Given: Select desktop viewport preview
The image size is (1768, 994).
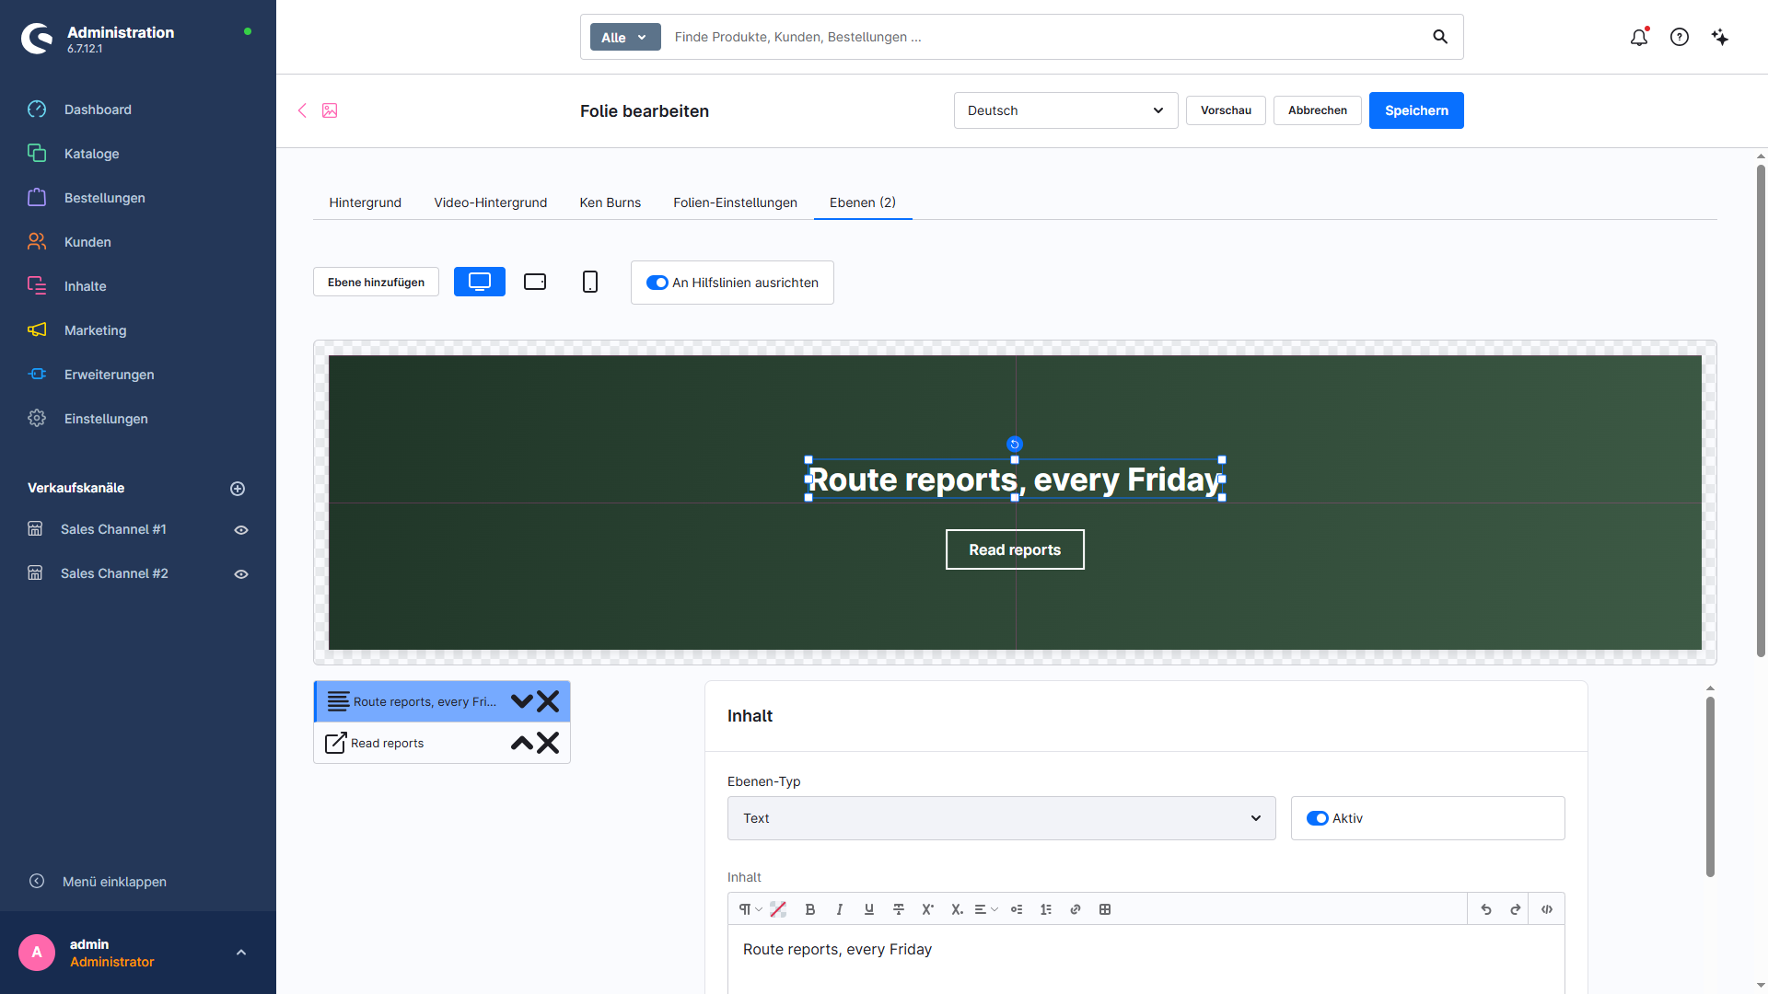Looking at the screenshot, I should pyautogui.click(x=480, y=282).
